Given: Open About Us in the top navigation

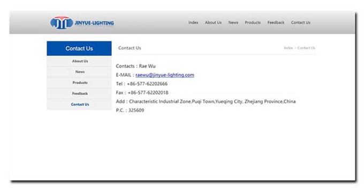Looking at the screenshot, I should point(213,22).
